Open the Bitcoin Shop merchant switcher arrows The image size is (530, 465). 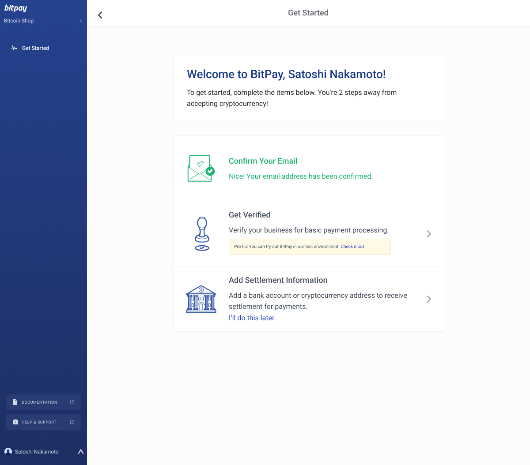tap(81, 21)
